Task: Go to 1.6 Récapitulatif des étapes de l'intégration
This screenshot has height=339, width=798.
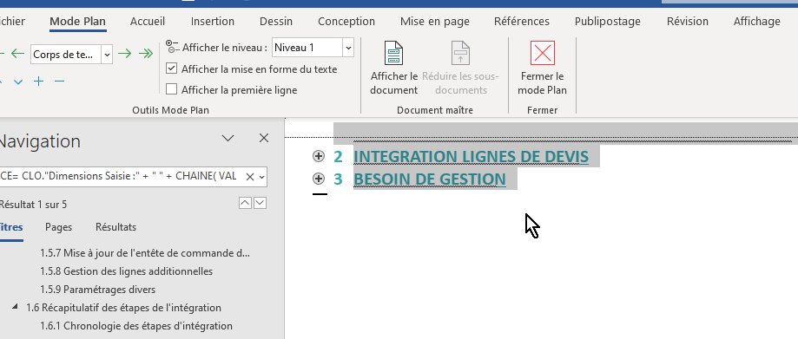Action: tap(123, 308)
